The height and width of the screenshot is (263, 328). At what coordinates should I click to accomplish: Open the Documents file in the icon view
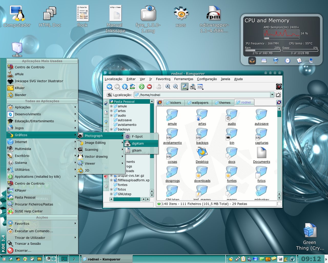(x=262, y=155)
